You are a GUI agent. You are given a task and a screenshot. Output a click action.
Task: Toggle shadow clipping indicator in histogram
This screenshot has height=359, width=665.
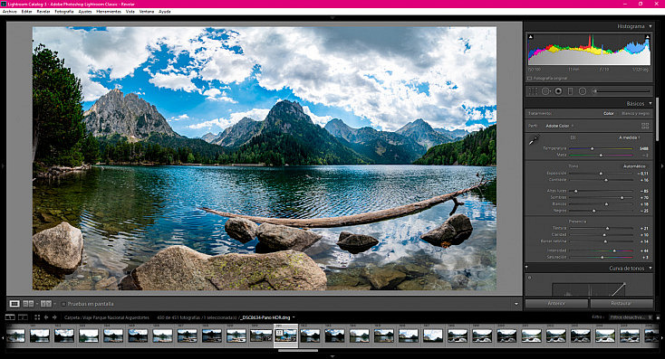point(531,37)
